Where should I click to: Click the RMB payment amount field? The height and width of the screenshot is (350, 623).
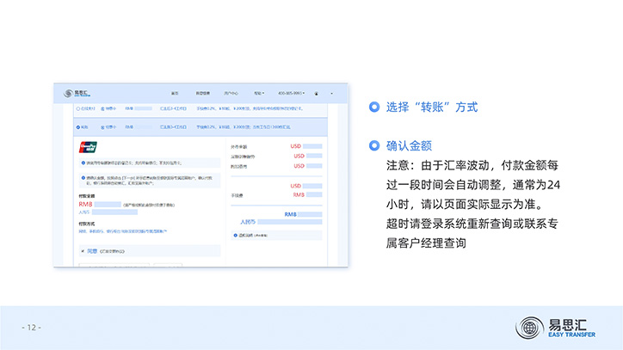coord(108,205)
